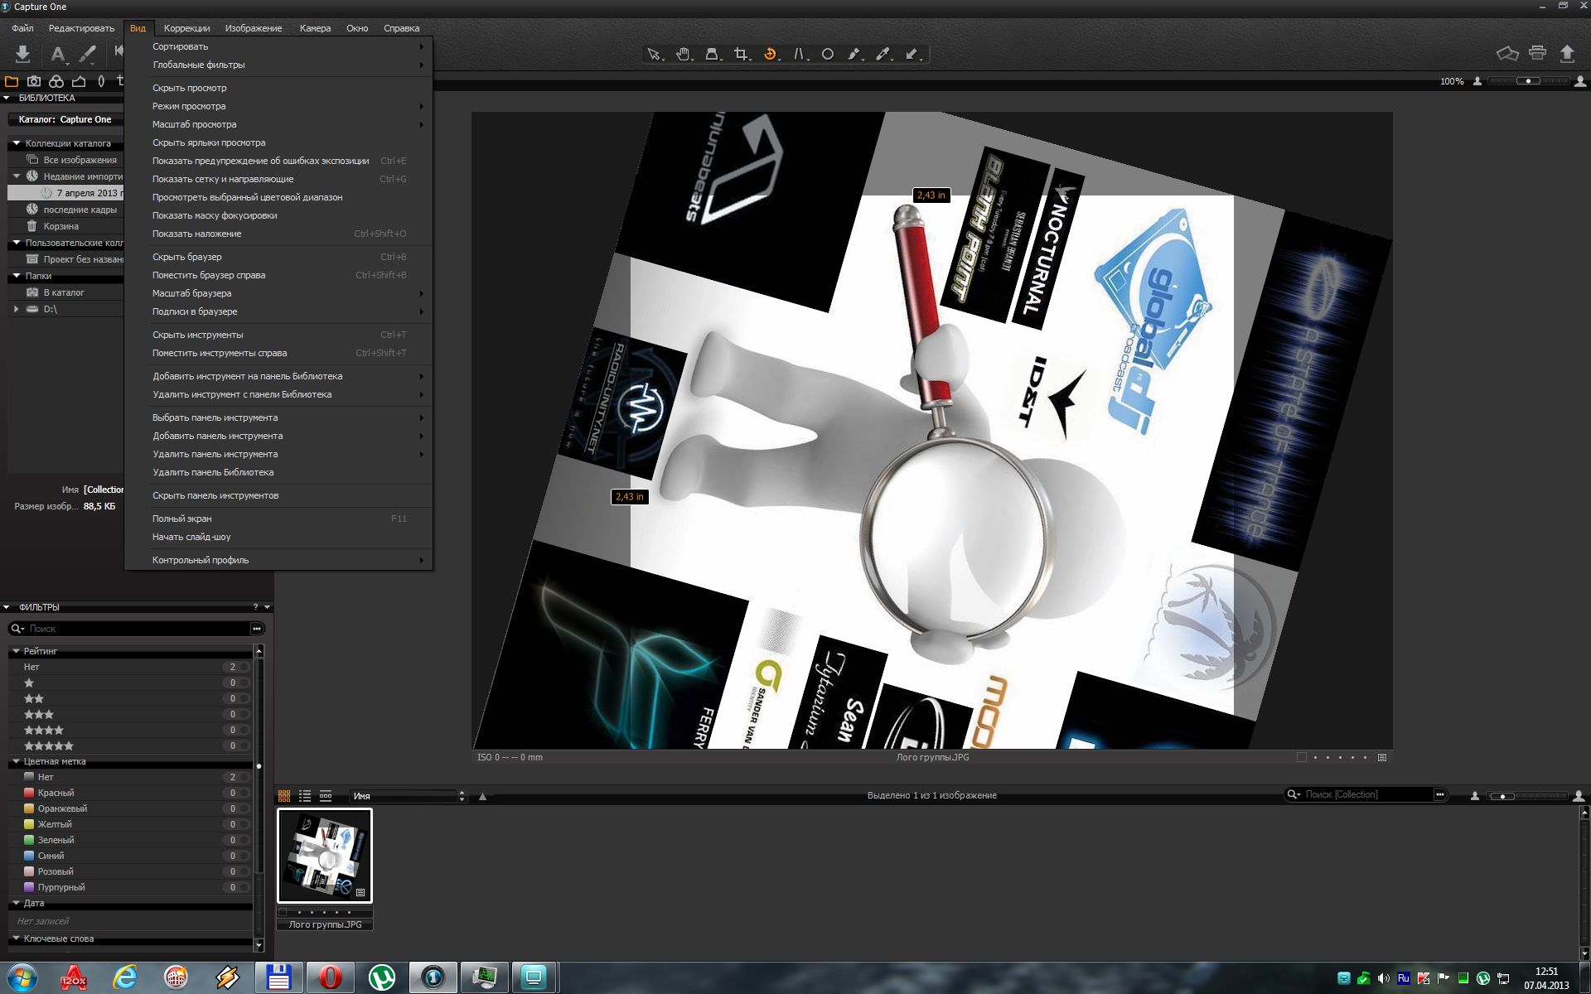Select the Лого группы.JPG thumbnail
Viewport: 1591px width, 994px height.
(325, 856)
